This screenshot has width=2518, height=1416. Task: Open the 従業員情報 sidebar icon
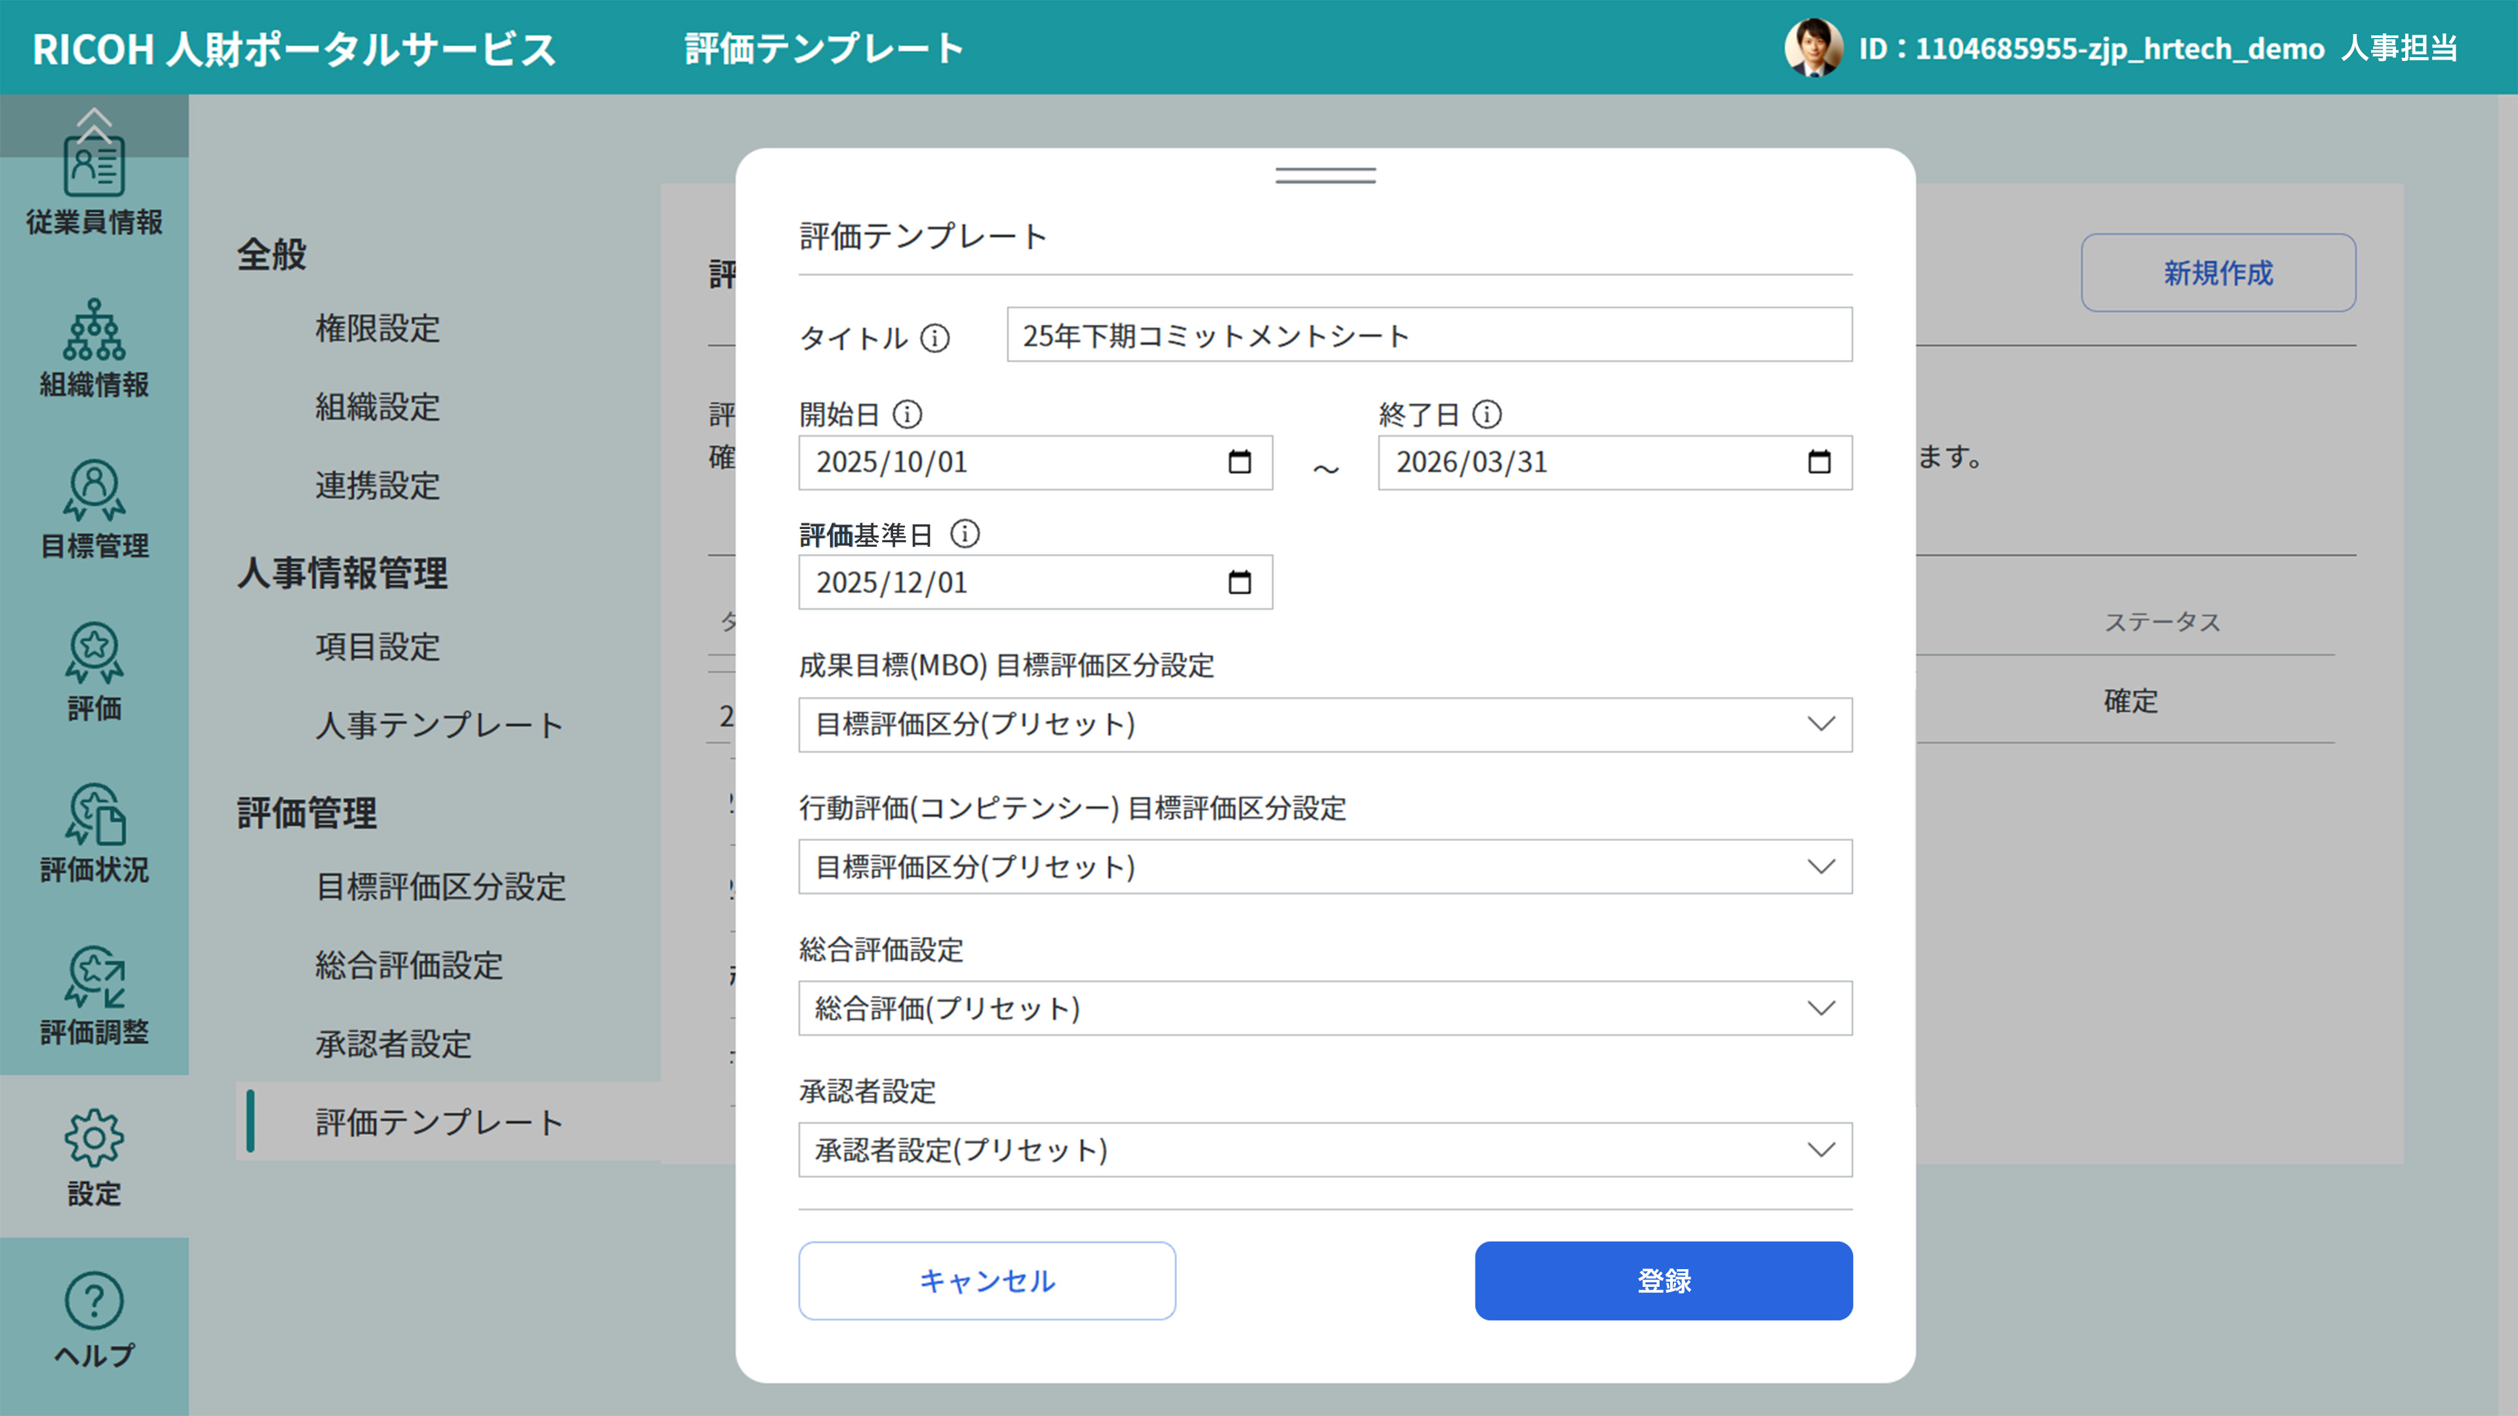tap(94, 171)
